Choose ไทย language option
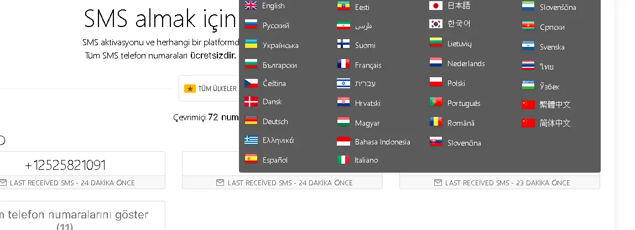The width and height of the screenshot is (635, 230). (546, 66)
